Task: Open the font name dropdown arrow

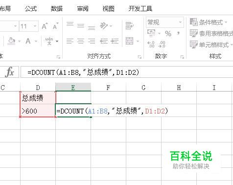Action: coord(15,26)
